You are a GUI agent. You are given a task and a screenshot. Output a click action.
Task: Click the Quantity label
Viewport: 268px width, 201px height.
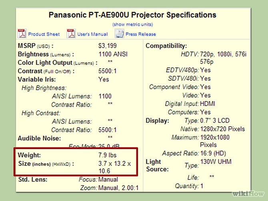pos(187,186)
